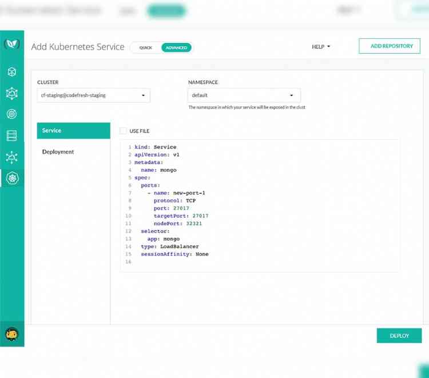
Task: Click the 'name: mongo' line
Action: click(158, 170)
